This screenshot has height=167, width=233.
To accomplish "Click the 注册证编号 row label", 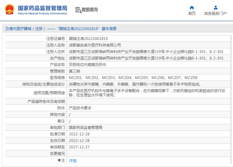I will [55, 39].
